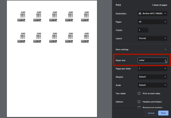Click the Destination label

(x=121, y=14)
